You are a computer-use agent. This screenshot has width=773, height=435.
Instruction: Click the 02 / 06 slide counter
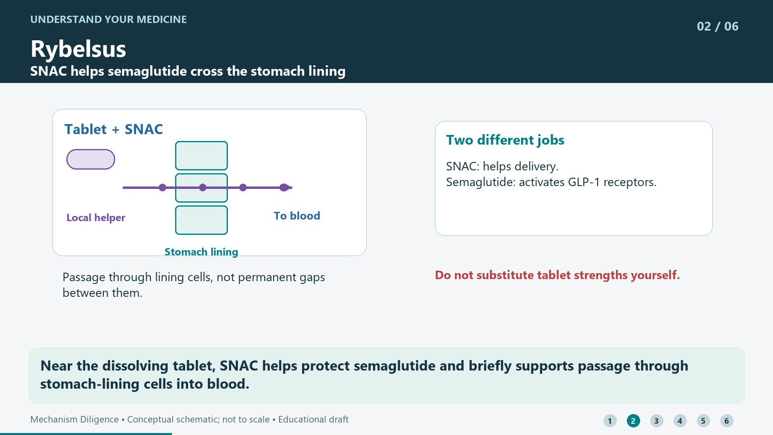pyautogui.click(x=717, y=26)
